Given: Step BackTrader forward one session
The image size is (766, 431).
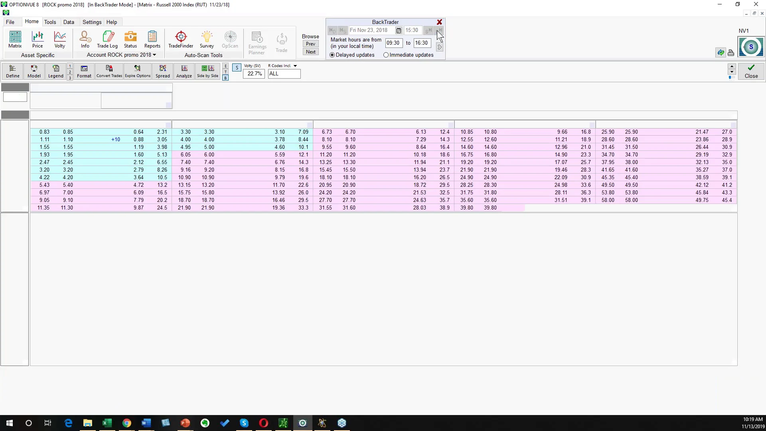Looking at the screenshot, I should pyautogui.click(x=428, y=30).
